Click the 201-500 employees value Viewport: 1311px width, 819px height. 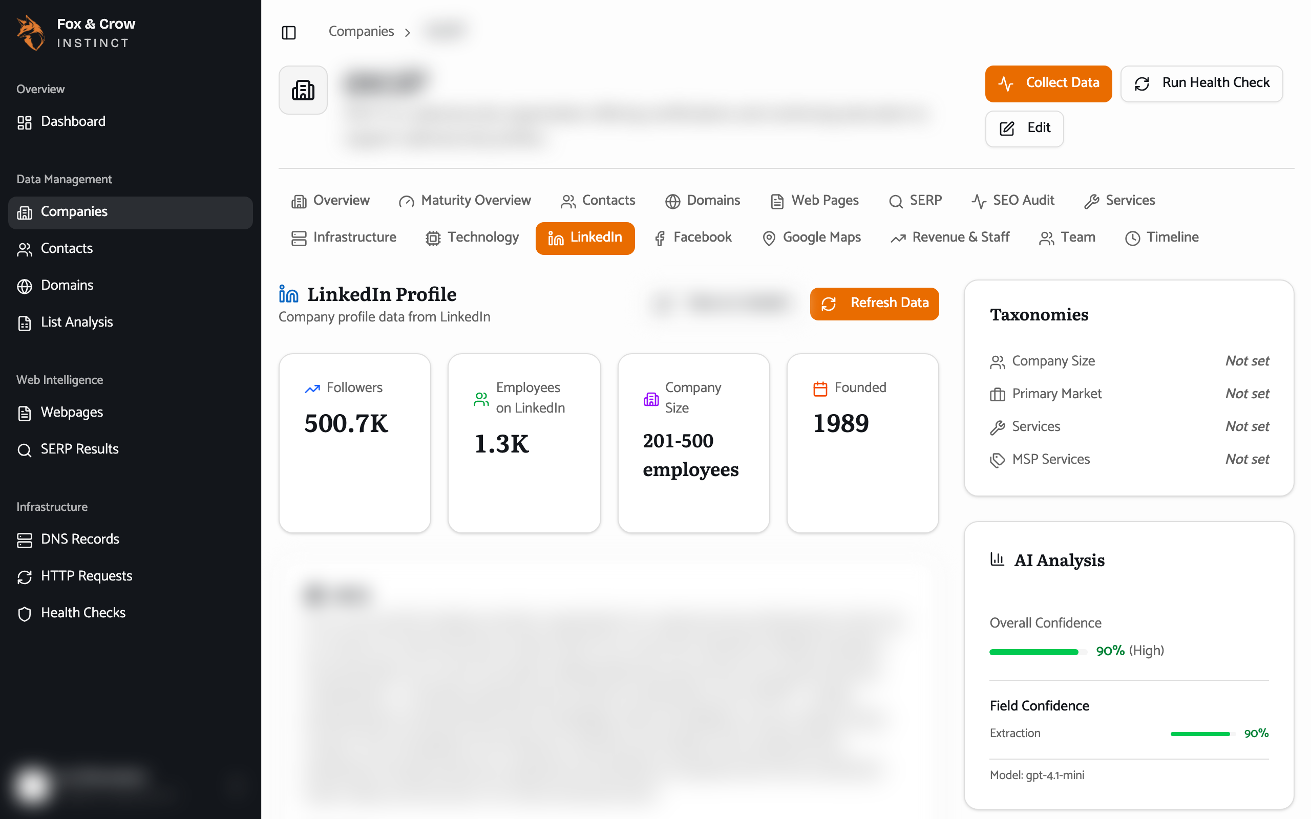click(x=691, y=456)
